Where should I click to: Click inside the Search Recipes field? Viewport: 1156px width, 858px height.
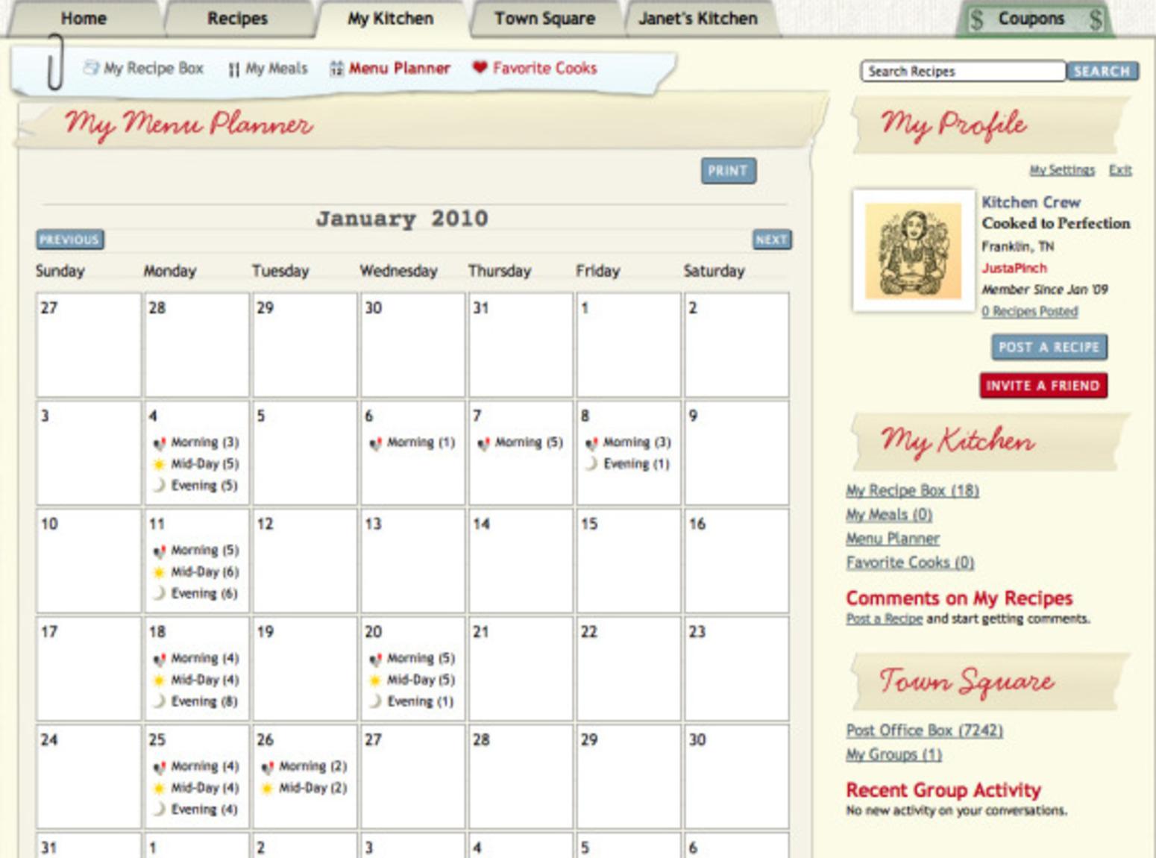pos(962,71)
